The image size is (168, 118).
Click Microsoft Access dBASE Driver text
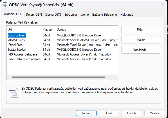coord(87,40)
